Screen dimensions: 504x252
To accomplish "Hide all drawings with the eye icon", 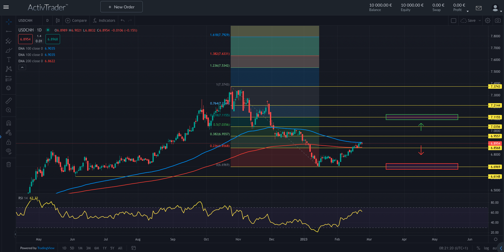I will (9, 151).
